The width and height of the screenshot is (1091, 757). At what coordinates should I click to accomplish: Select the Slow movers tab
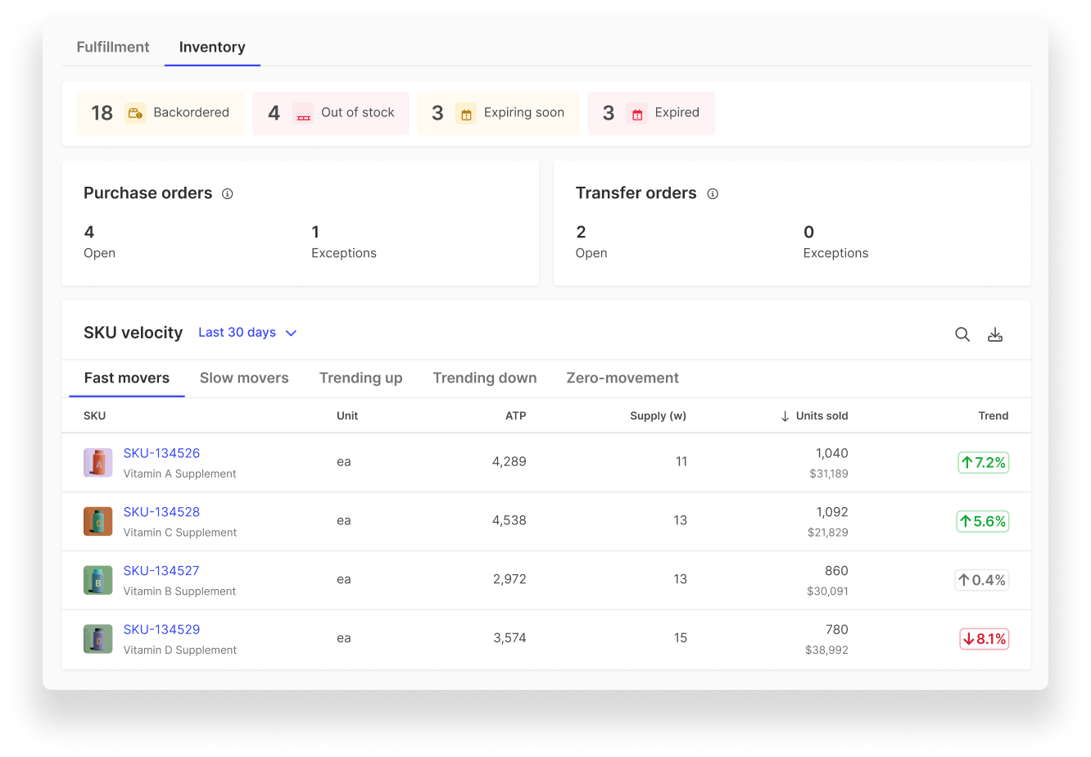[x=244, y=378]
